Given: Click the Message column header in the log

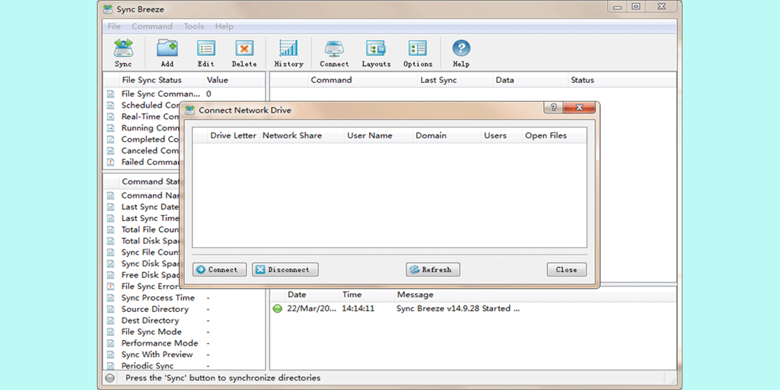Looking at the screenshot, I should click(534, 294).
